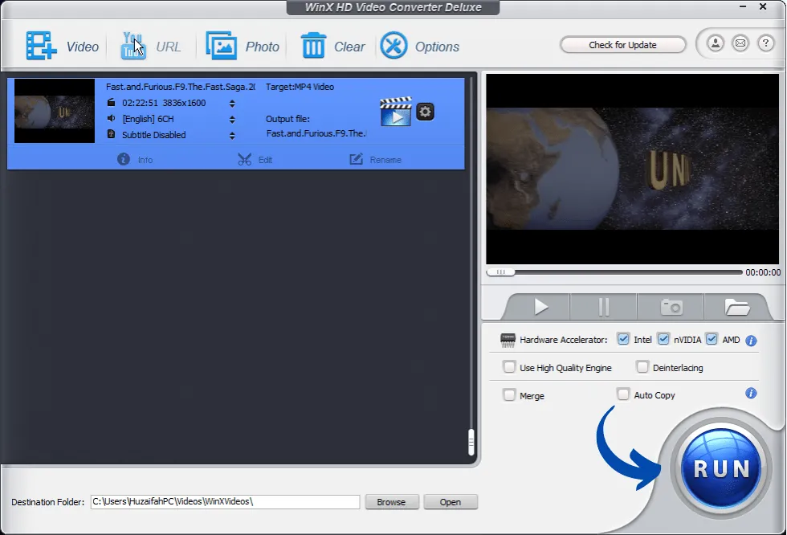This screenshot has height=535, width=787.
Task: Expand the Subtitle Disabled selector
Action: click(232, 135)
